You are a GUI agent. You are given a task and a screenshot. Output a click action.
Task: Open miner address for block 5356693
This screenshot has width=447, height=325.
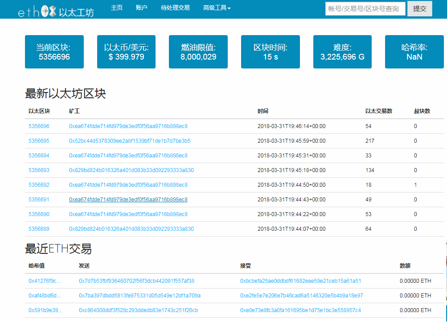coord(131,170)
